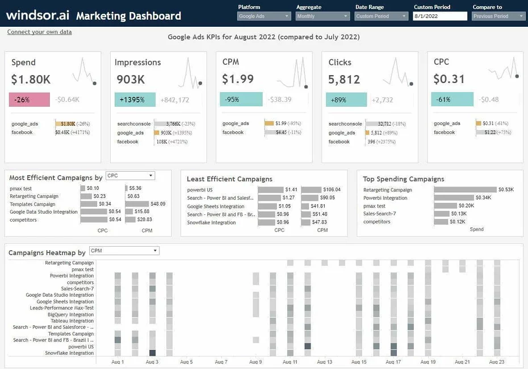This screenshot has width=528, height=369.
Task: Select BigQuery Integration heatmap row label
Action: click(71, 314)
